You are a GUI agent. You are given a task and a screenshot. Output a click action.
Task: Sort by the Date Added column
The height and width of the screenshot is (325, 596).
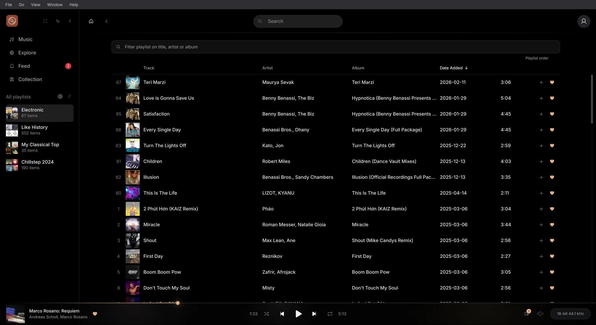click(454, 68)
